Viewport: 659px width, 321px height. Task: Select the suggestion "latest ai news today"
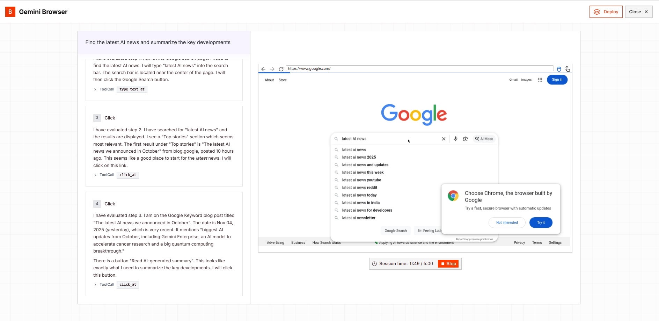click(359, 195)
